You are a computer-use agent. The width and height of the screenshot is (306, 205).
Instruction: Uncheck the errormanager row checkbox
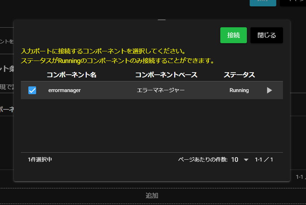[x=32, y=90]
